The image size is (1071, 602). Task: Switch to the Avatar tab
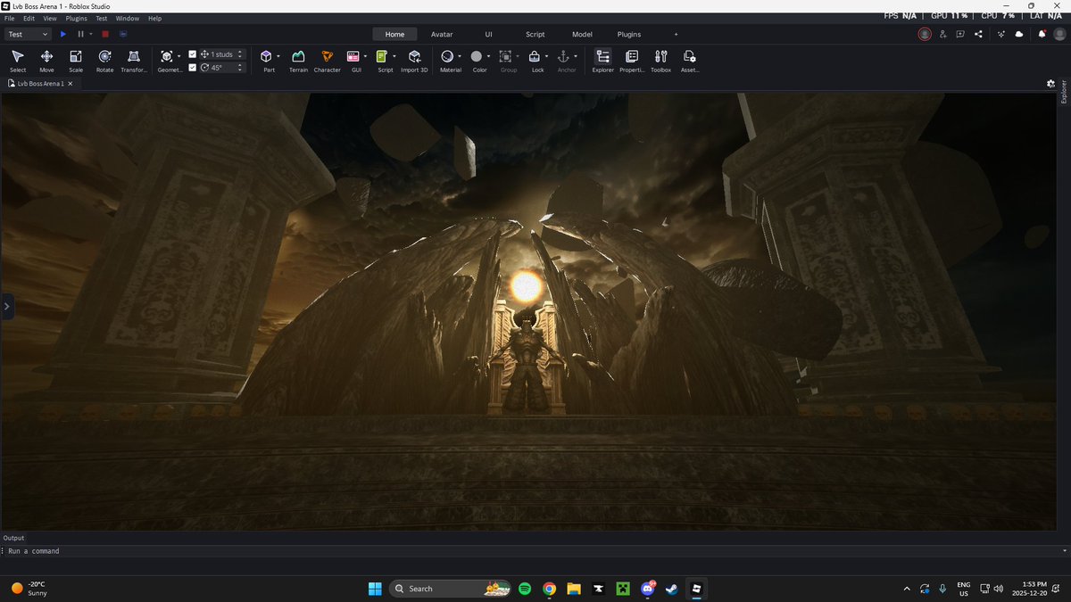coord(442,34)
